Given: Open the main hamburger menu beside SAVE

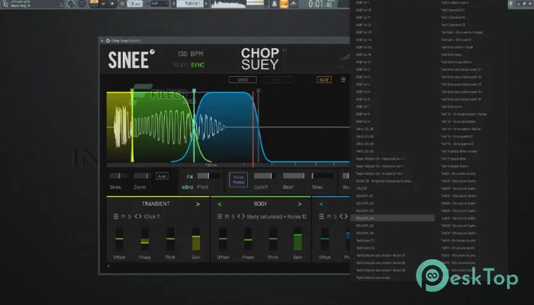Looking at the screenshot, I should click(x=343, y=79).
